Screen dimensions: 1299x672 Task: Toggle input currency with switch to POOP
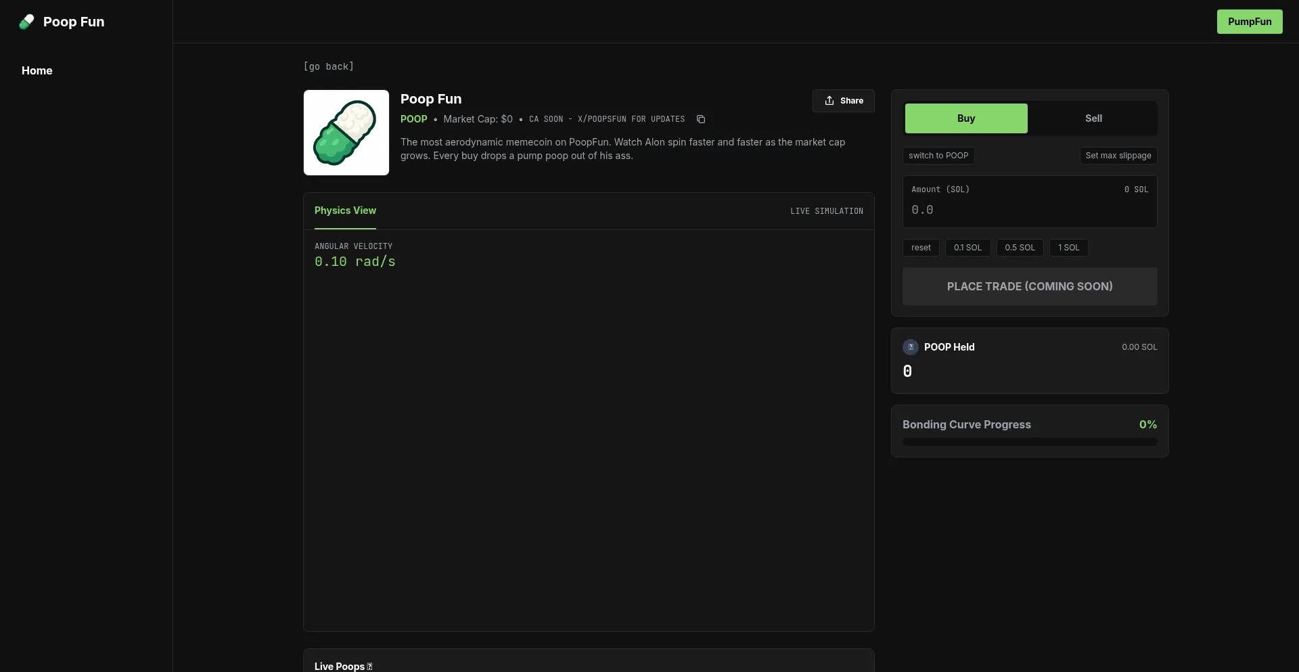click(938, 156)
